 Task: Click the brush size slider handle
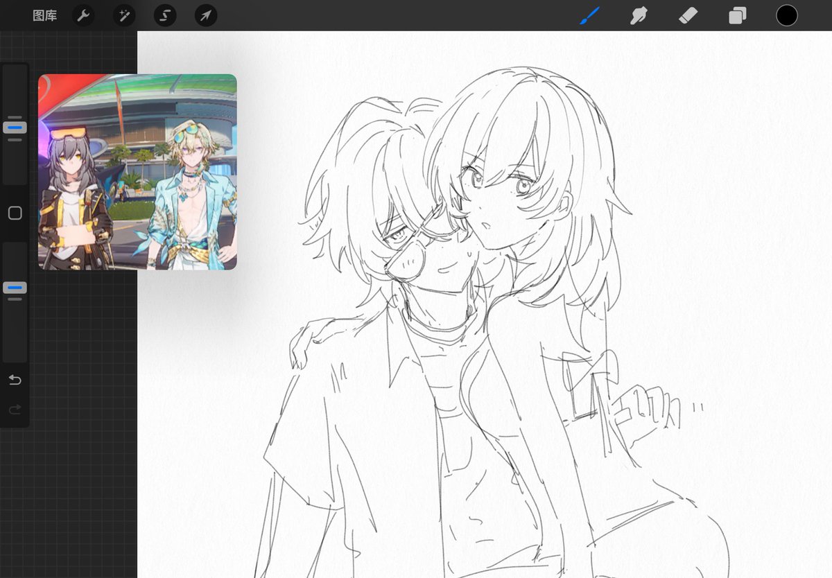click(x=15, y=128)
